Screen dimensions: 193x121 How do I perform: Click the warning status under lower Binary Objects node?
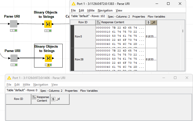[48, 65]
